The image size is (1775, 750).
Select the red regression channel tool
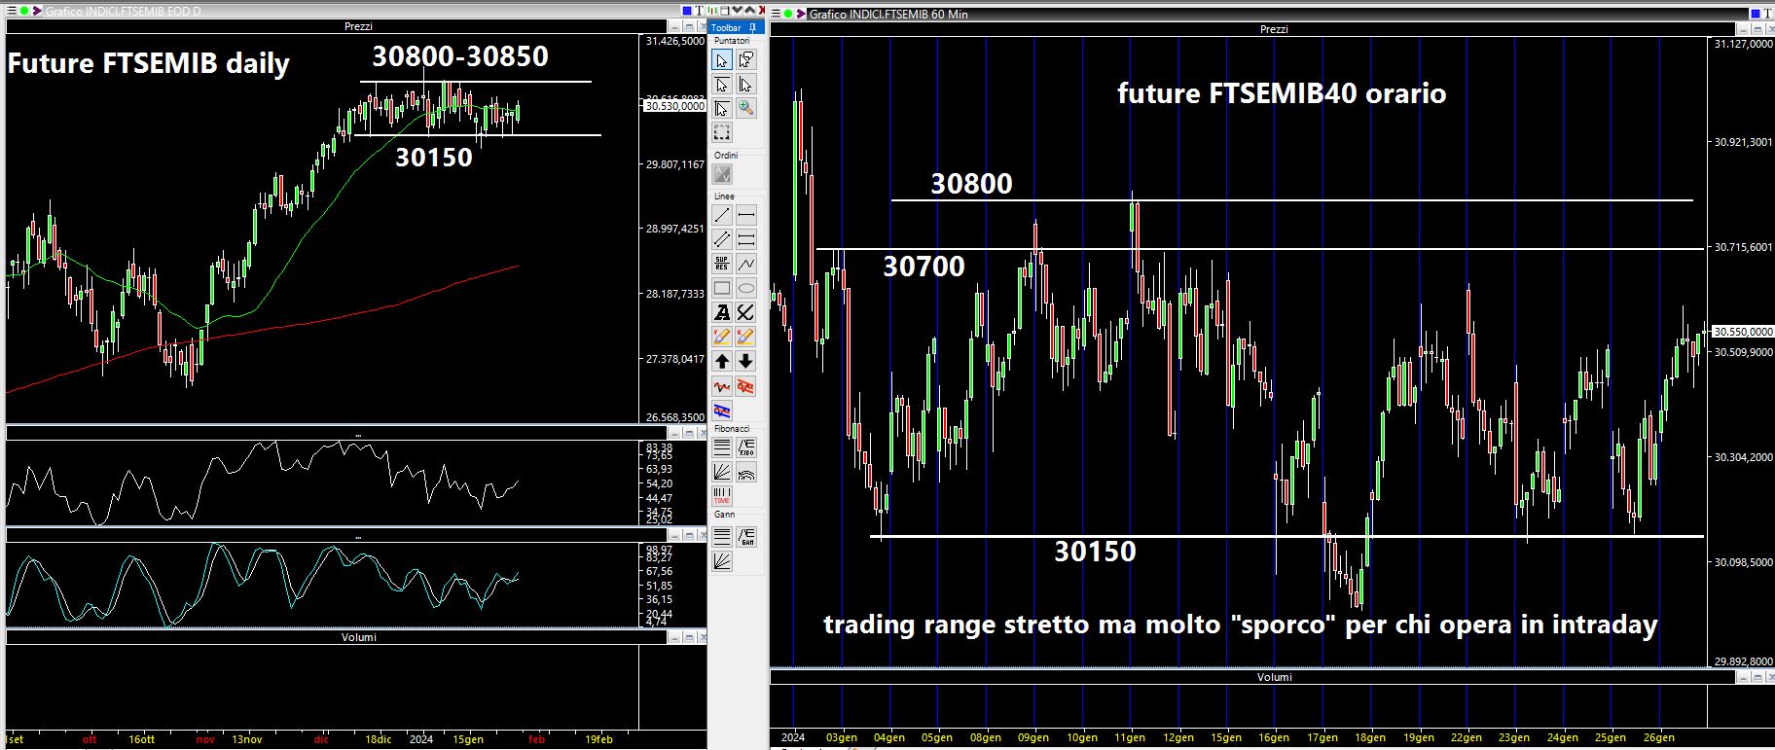click(x=746, y=386)
